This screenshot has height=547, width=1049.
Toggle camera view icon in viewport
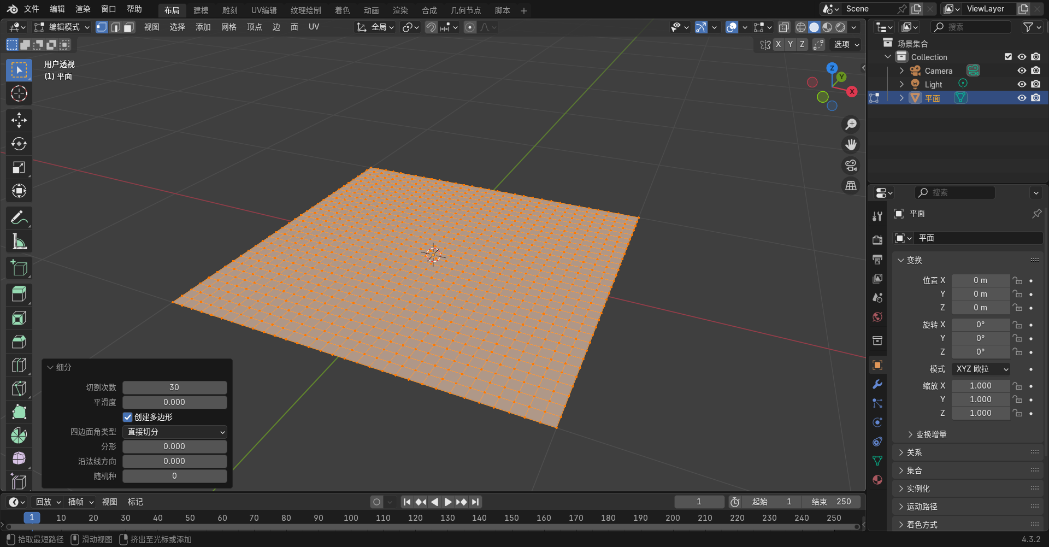tap(851, 166)
